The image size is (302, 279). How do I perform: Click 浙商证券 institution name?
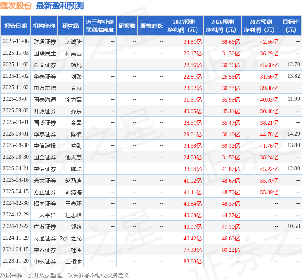pyautogui.click(x=45, y=65)
